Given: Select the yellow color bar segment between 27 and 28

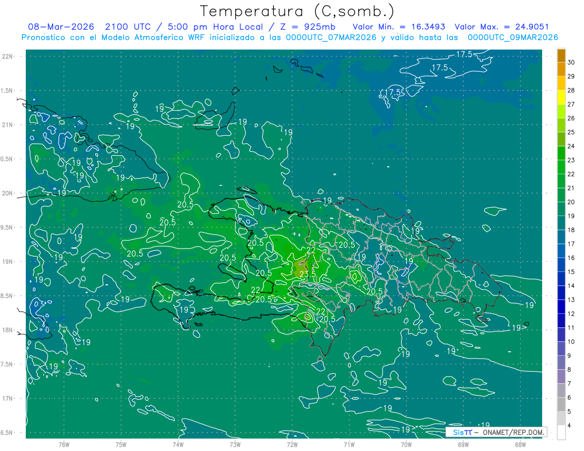Looking at the screenshot, I should tap(561, 97).
